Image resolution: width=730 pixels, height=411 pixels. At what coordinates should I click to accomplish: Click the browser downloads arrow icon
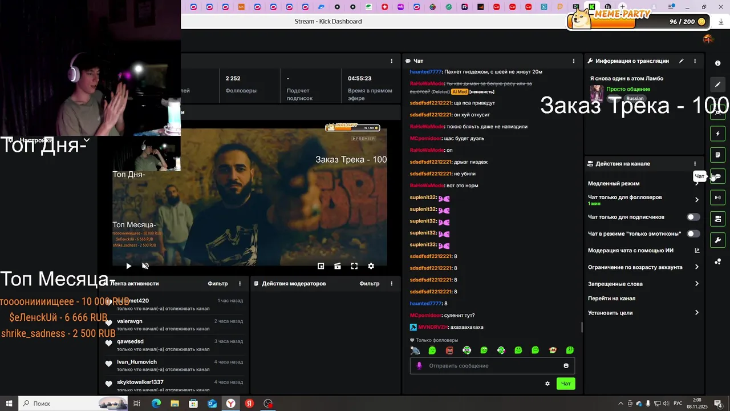(x=721, y=22)
